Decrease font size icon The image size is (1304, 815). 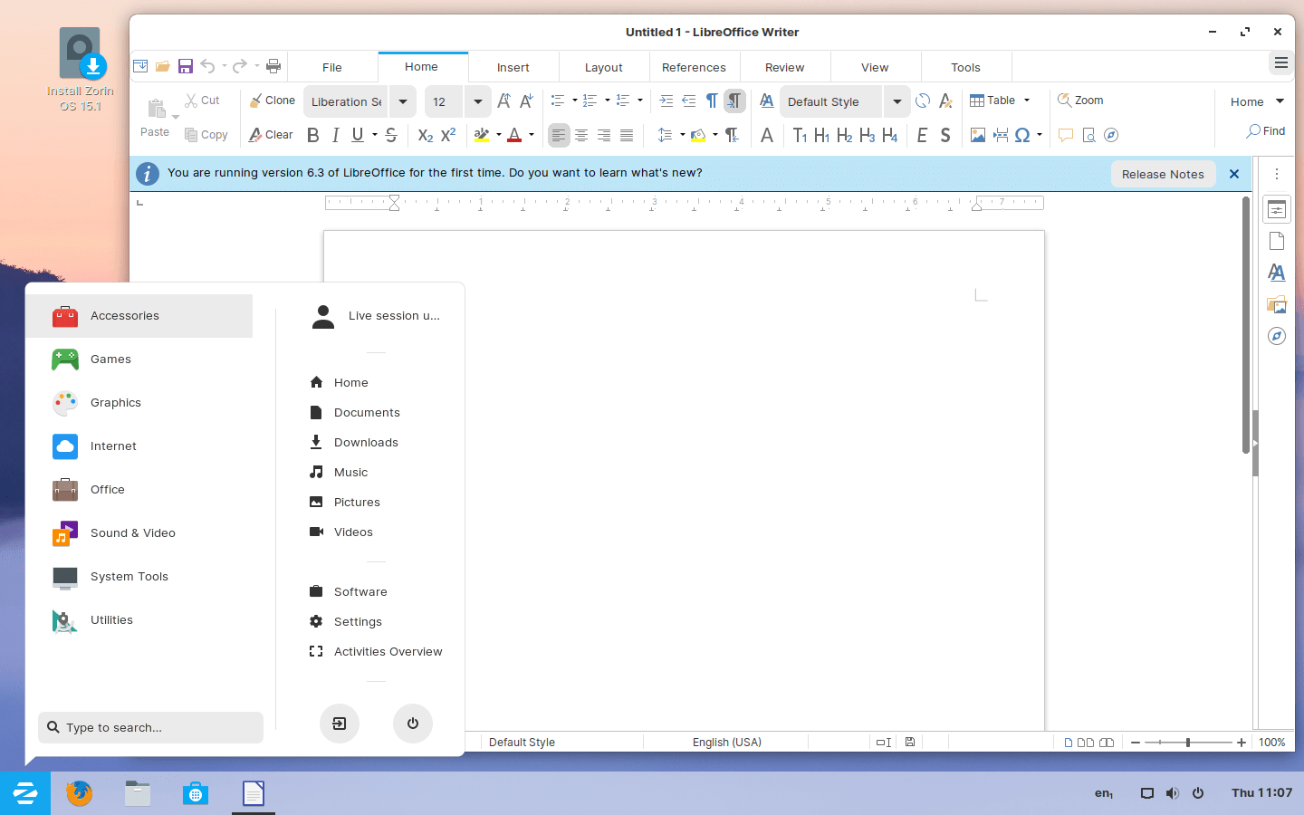(x=526, y=101)
